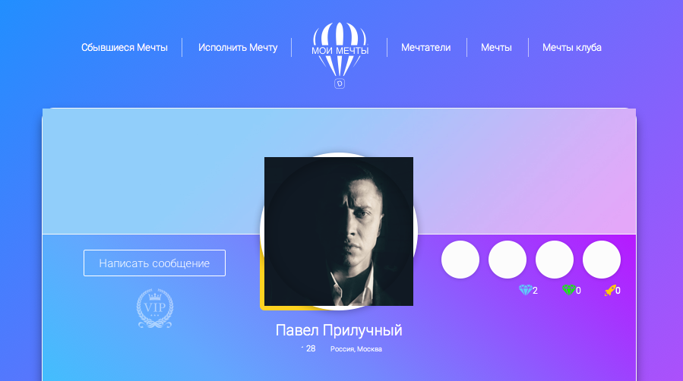683x381 pixels.
Task: Click the blue diamond icon
Action: tap(525, 290)
